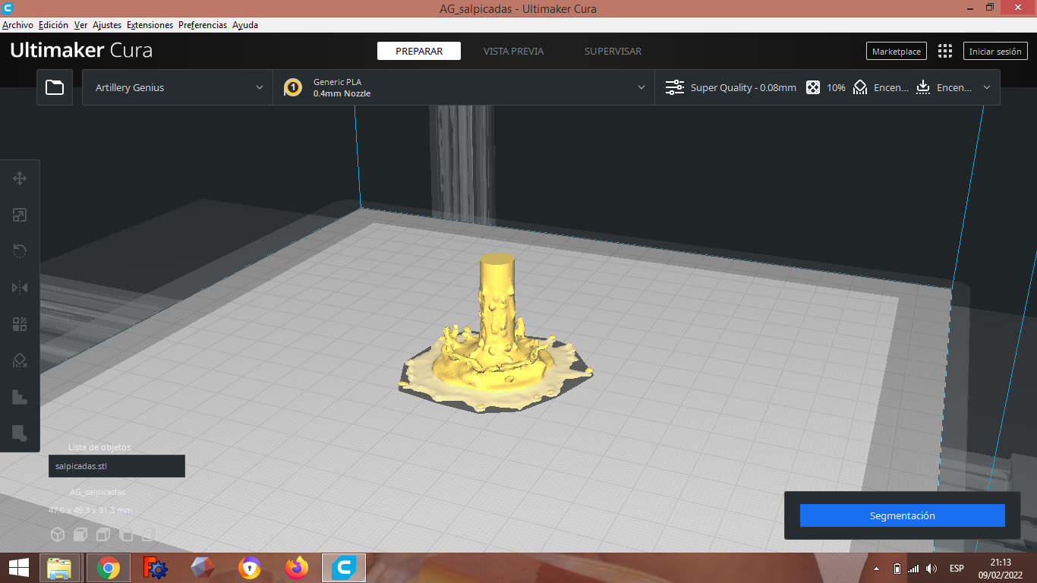Expand the Artillery Genius printer dropdown
The width and height of the screenshot is (1037, 583).
point(178,87)
